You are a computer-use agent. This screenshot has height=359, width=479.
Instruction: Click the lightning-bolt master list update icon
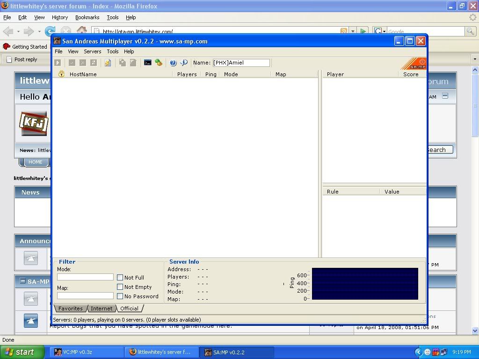108,63
